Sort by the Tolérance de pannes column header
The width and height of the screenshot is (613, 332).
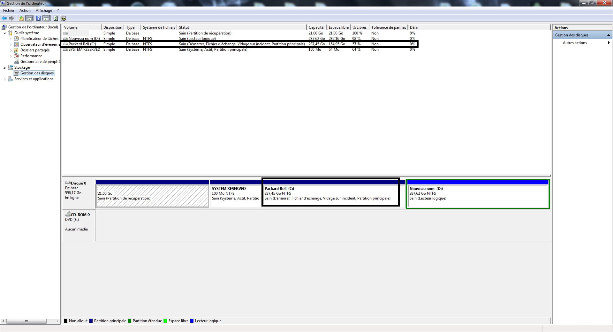pos(388,27)
